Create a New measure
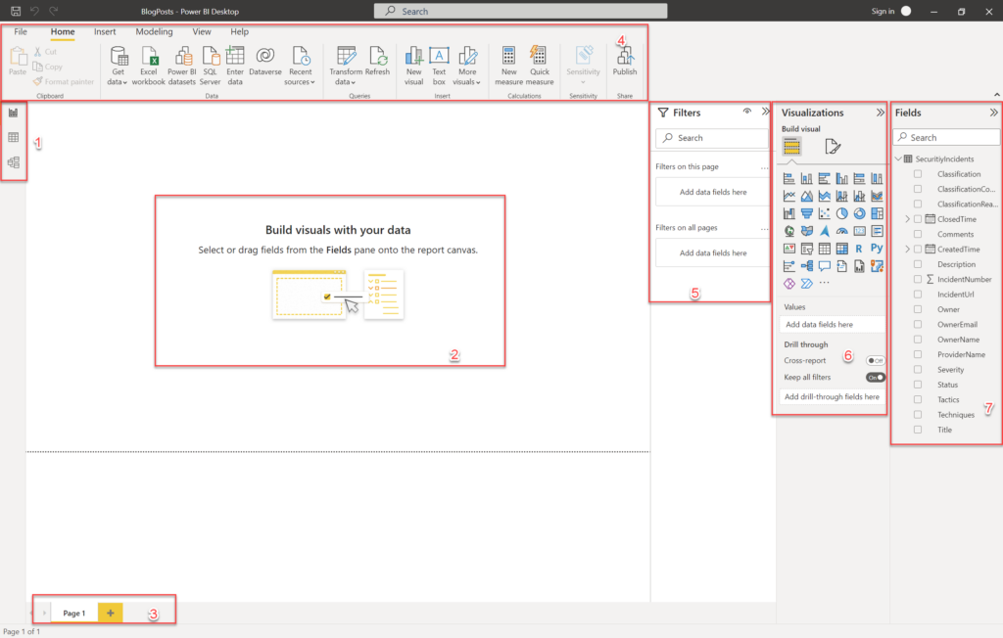1003x638 pixels. click(x=508, y=66)
